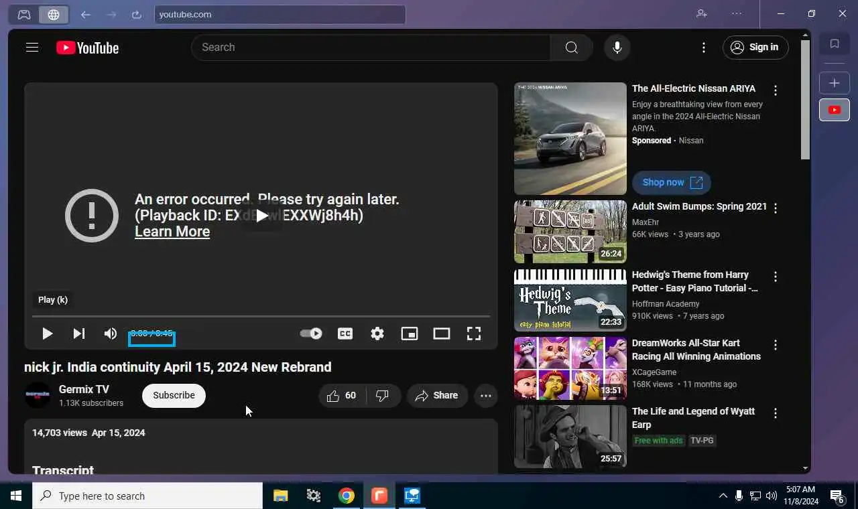Switch to theater mode
This screenshot has width=858, height=509.
click(442, 334)
